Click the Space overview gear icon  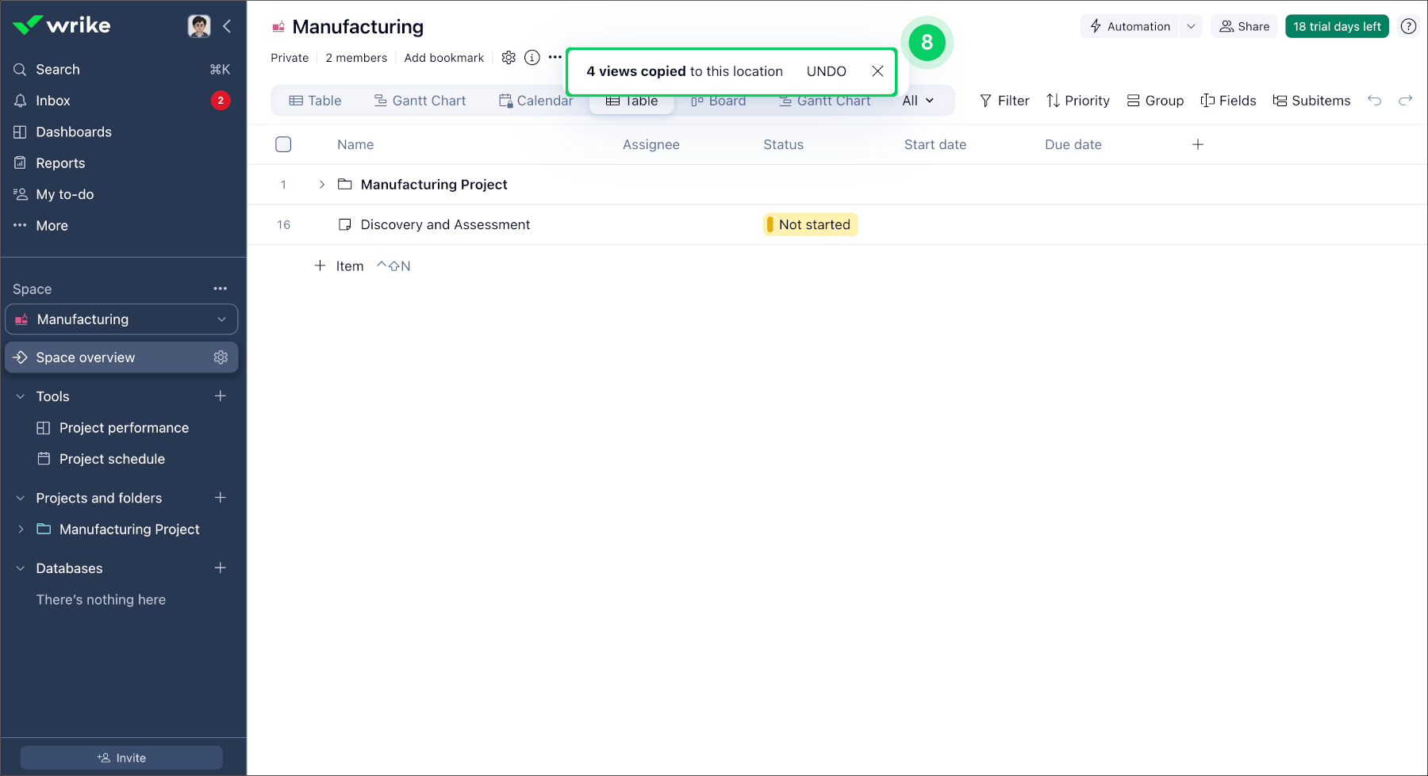click(x=221, y=357)
